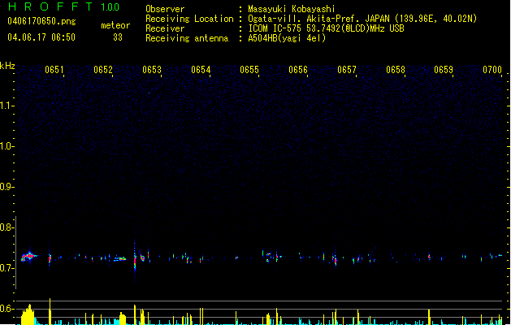Click the date stamp 04.06.17 06:50
Image resolution: width=511 pixels, height=325 pixels.
(41, 37)
